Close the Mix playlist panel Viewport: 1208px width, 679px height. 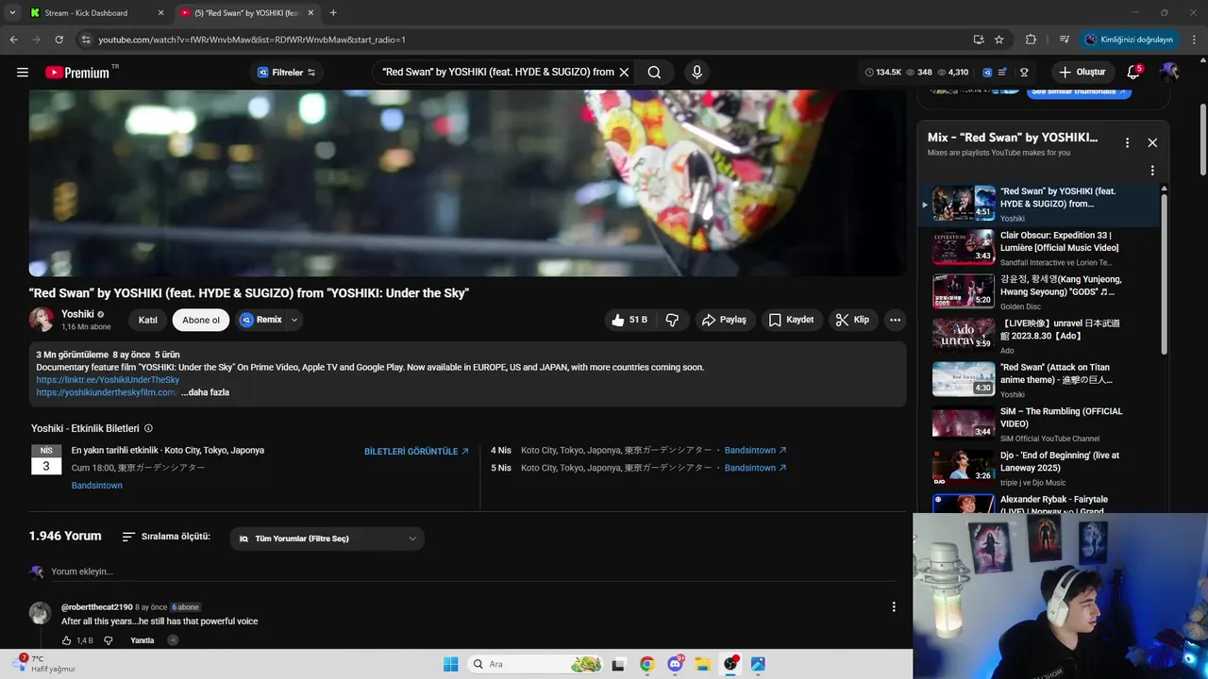(x=1152, y=142)
